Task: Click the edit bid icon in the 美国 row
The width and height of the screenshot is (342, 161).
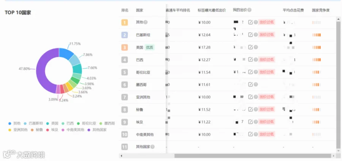Action: tap(251, 47)
